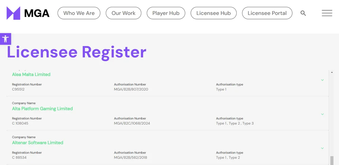Select registration number C 88534

[19, 158]
